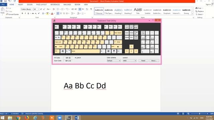
Task: Click the Grow Font icon
Action: point(41,9)
